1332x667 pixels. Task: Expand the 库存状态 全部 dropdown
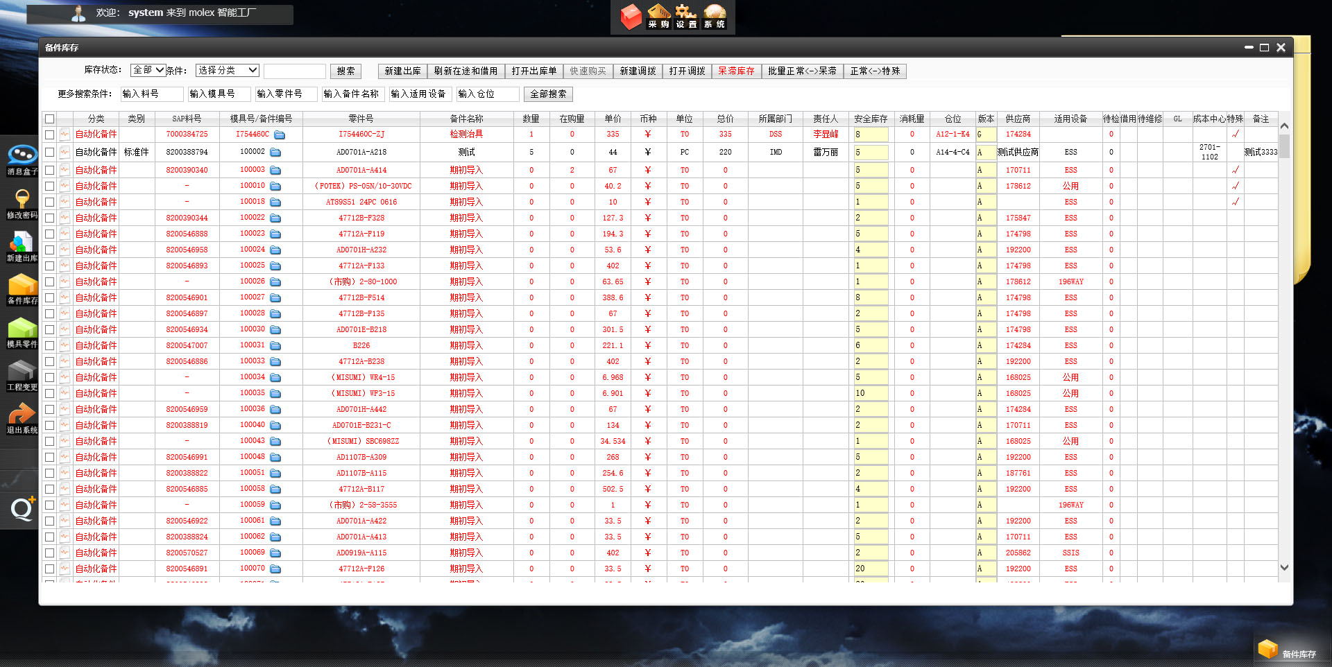(148, 71)
